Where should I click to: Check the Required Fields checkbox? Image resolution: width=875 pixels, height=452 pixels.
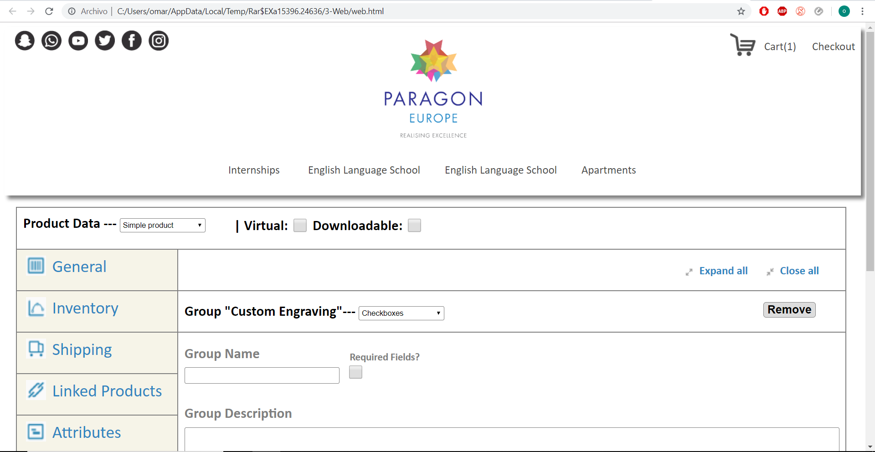(355, 372)
